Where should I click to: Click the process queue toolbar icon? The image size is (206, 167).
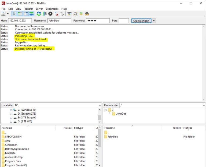tap(45, 14)
